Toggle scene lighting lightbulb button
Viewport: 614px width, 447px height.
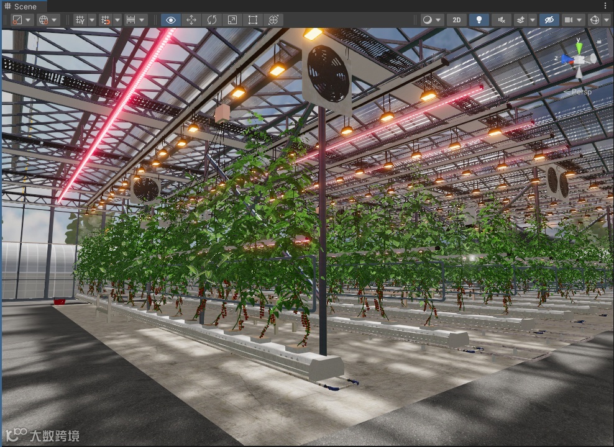click(x=479, y=20)
